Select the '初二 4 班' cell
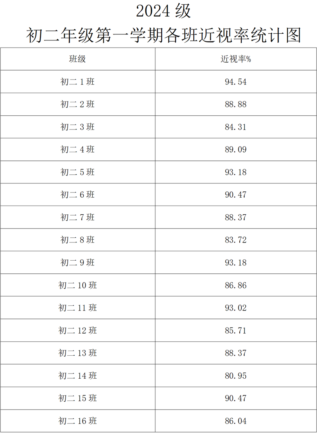Image resolution: width=317 pixels, height=433 pixels. click(x=77, y=150)
